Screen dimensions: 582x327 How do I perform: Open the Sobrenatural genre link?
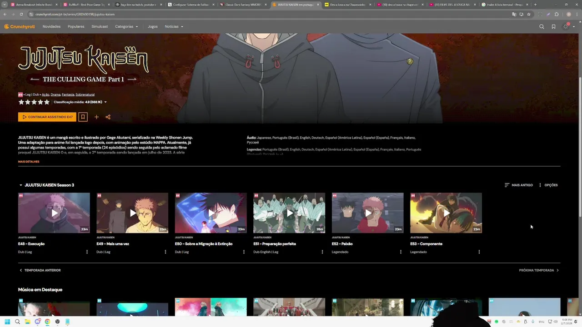(x=85, y=94)
